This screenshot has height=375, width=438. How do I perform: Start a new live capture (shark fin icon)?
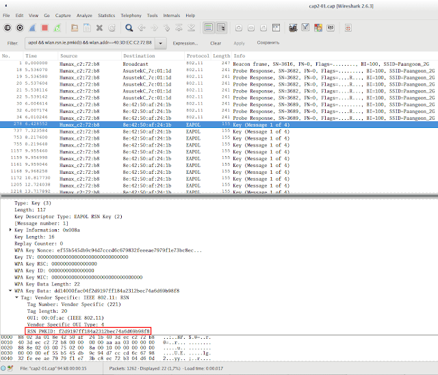32,27
